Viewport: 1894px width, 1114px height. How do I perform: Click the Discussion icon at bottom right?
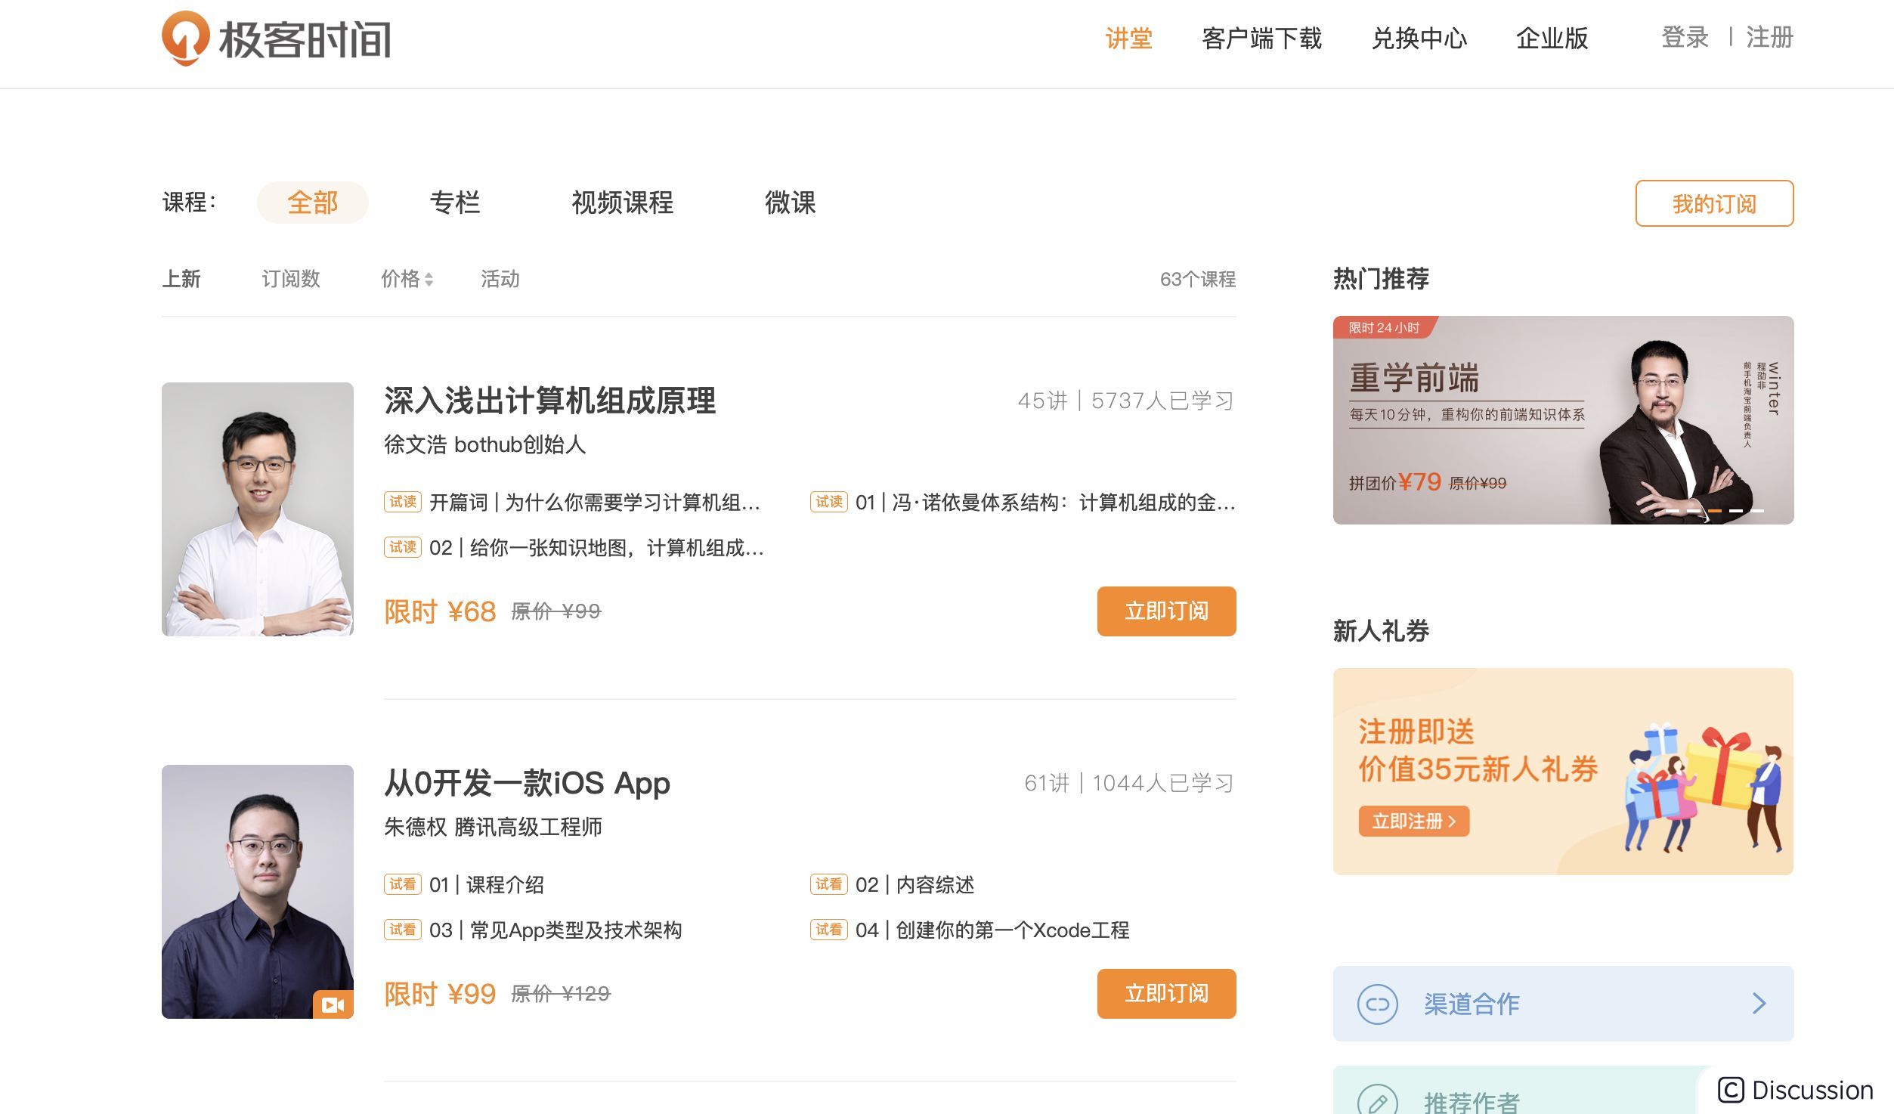1731,1090
